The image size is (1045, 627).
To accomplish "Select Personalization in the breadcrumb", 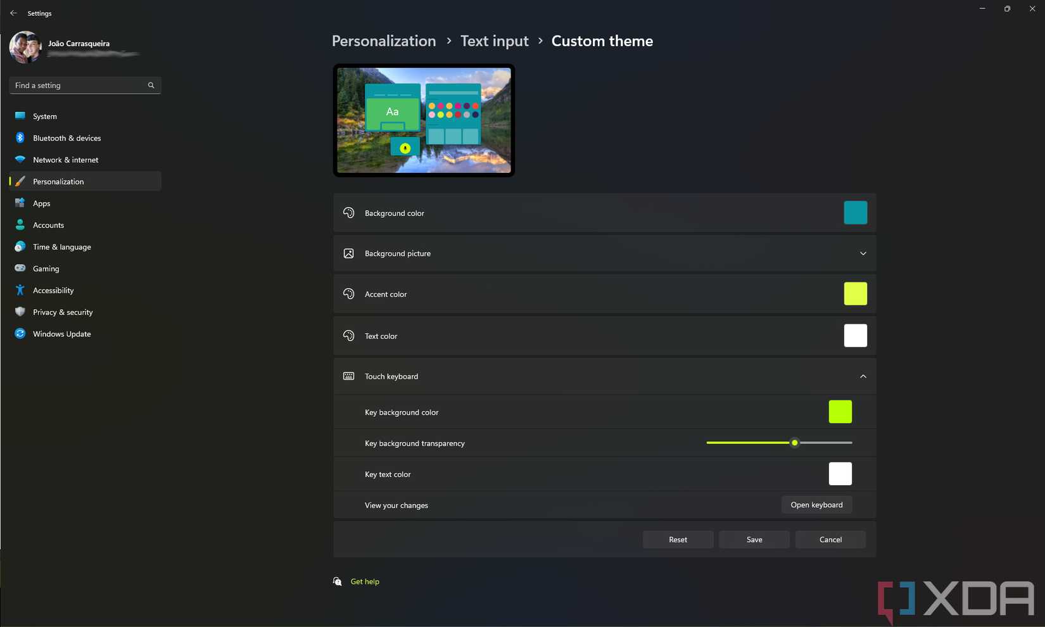I will pyautogui.click(x=383, y=41).
